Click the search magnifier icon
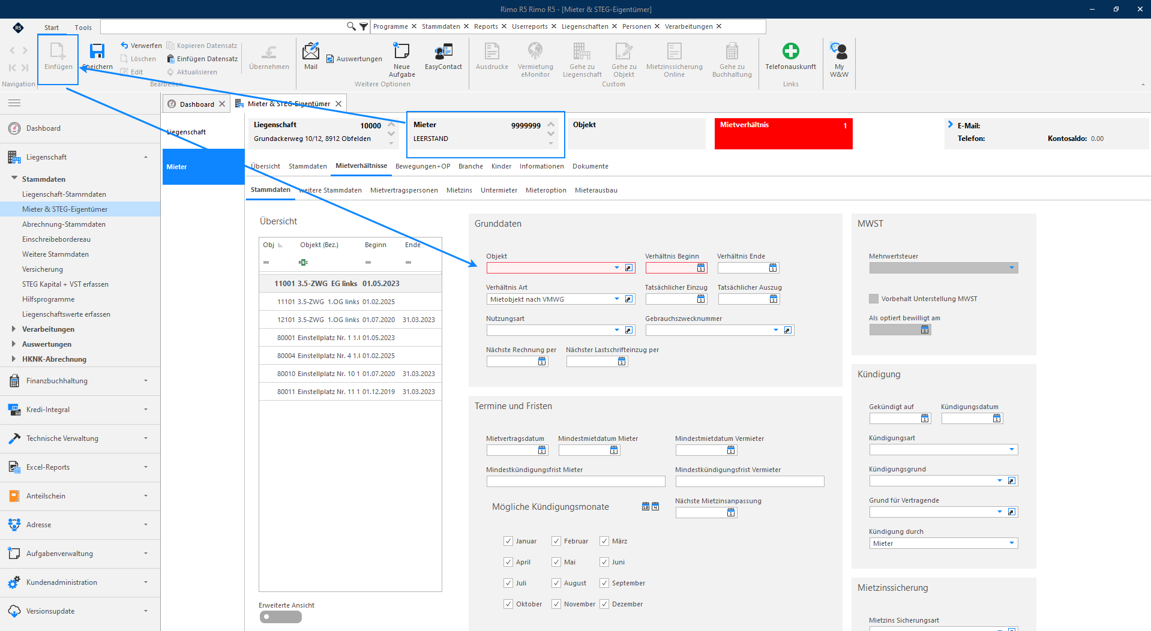Screen dimensions: 1151x631 pyautogui.click(x=351, y=26)
